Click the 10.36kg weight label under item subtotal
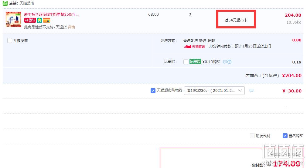The height and width of the screenshot is (168, 307). coord(294,22)
